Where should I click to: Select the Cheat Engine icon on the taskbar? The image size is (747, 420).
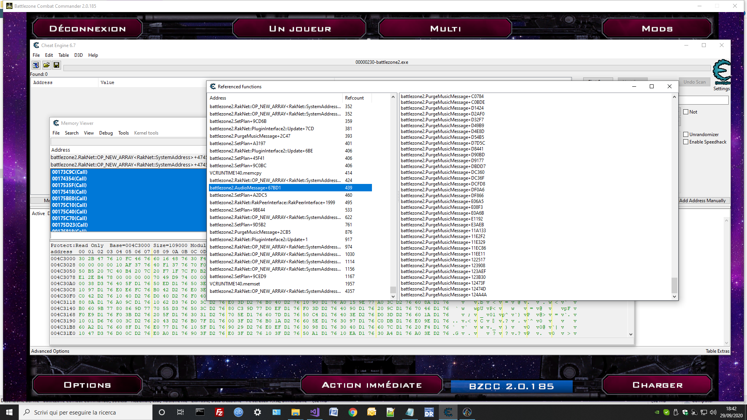(x=448, y=412)
